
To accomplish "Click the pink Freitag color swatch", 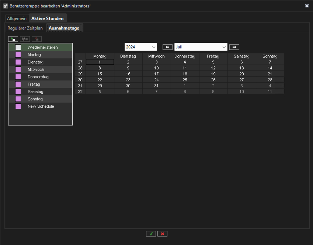I will (18, 84).
